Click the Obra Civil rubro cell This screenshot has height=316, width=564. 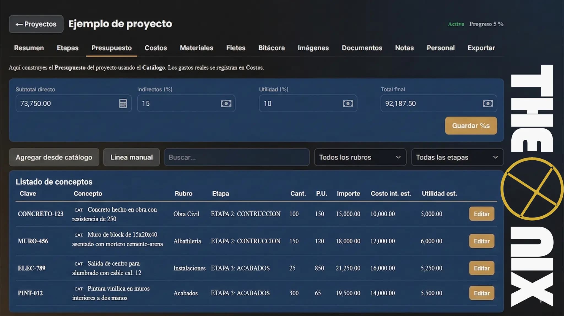[x=186, y=214]
